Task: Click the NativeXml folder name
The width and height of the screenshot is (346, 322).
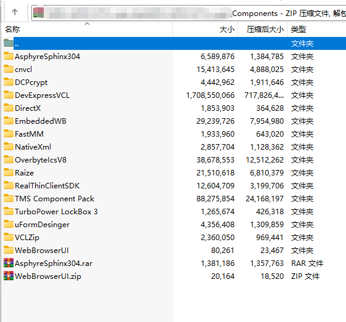Action: pyautogui.click(x=33, y=147)
